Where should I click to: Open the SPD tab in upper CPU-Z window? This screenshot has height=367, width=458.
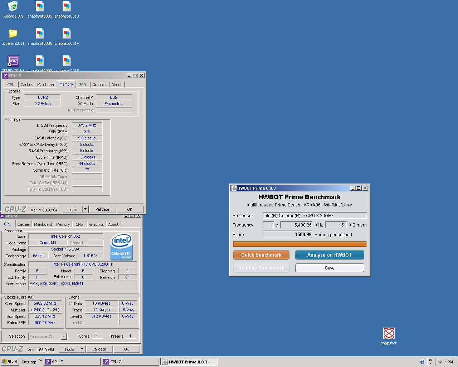point(83,85)
